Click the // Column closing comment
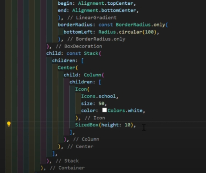206x173 pixels. (x=86, y=139)
